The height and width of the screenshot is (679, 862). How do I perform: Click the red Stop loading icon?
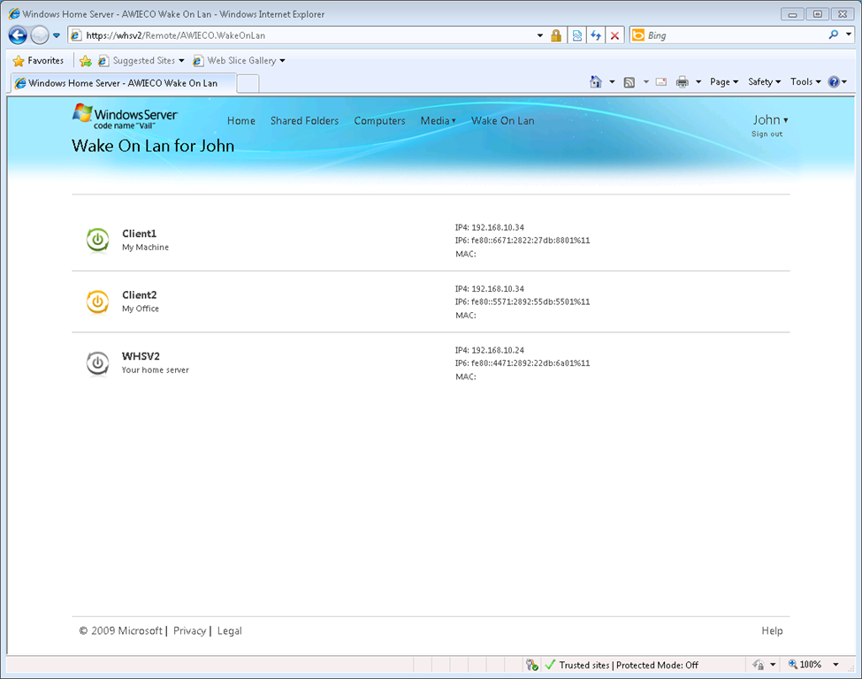[614, 35]
